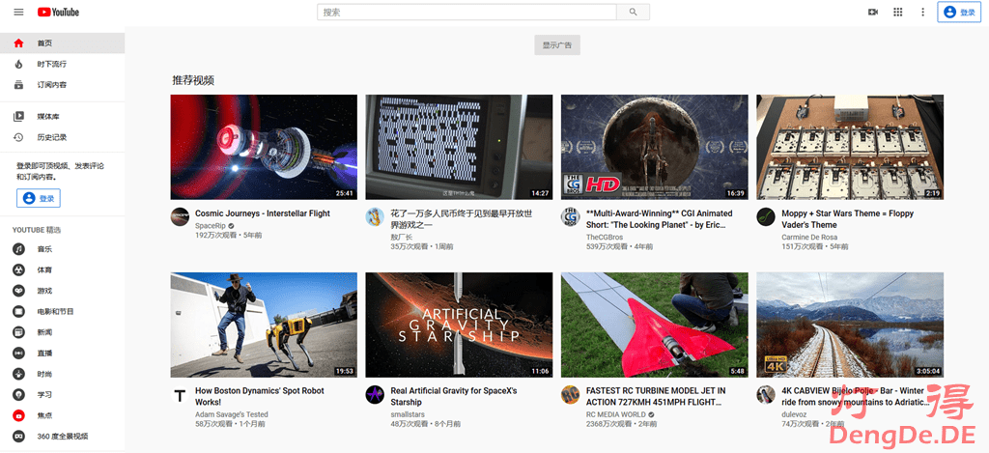Open 媒体库 library in sidebar

point(45,116)
